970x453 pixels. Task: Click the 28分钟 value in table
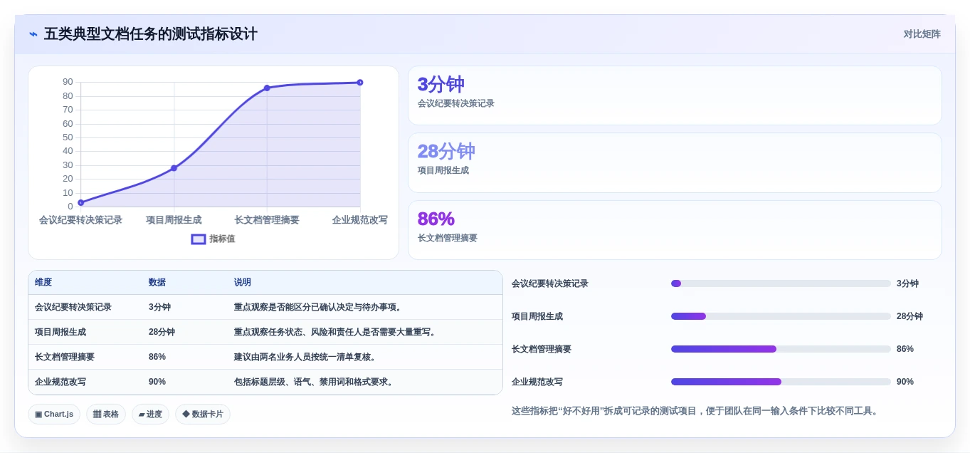pos(162,333)
